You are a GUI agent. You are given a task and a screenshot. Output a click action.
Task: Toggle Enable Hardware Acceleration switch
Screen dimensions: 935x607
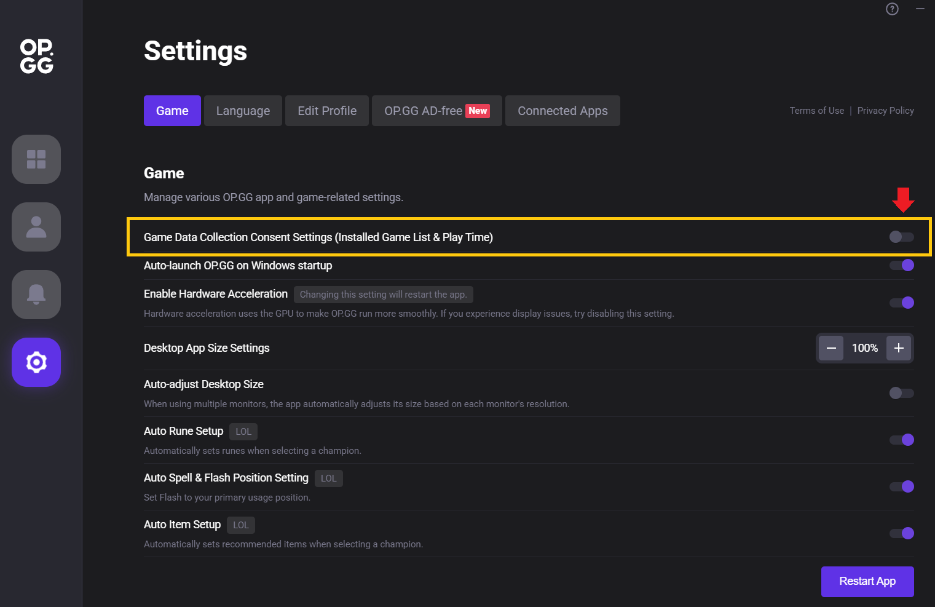[x=902, y=303]
